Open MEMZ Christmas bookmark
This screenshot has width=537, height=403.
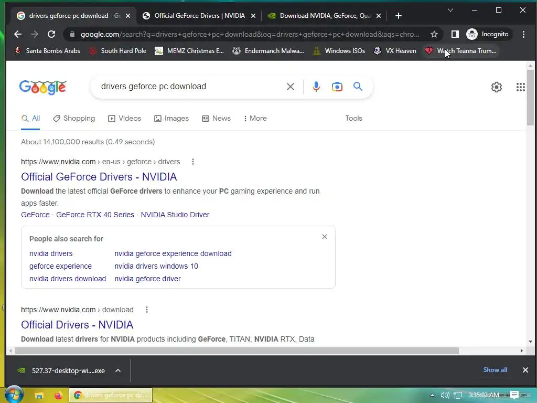click(x=189, y=51)
